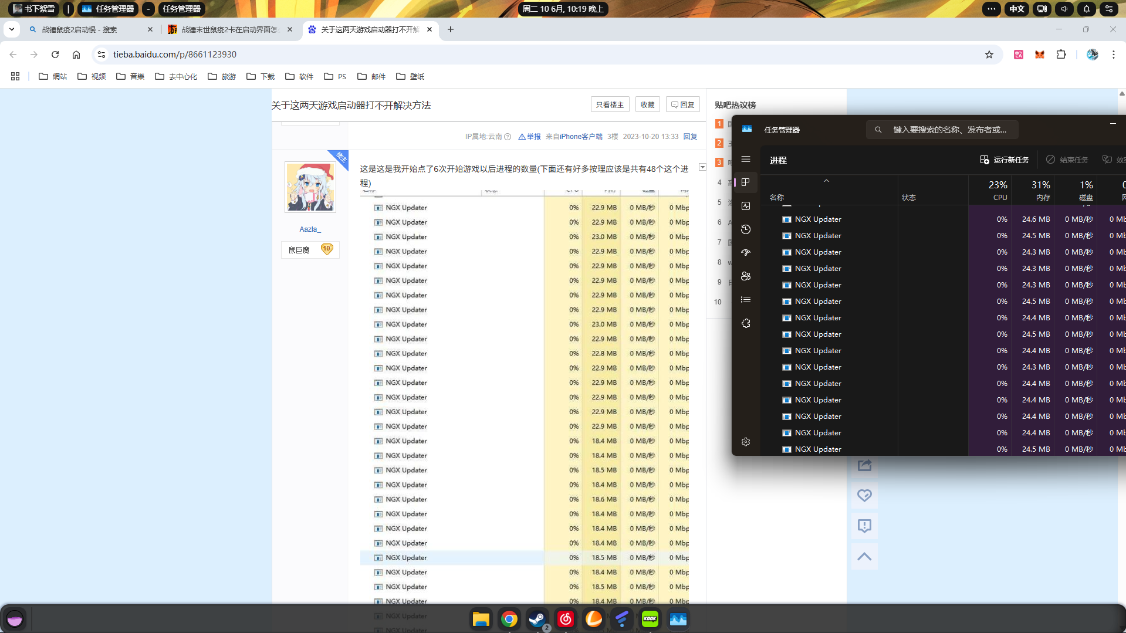
Task: Open NetEase Cloud Music from the dock
Action: [565, 619]
